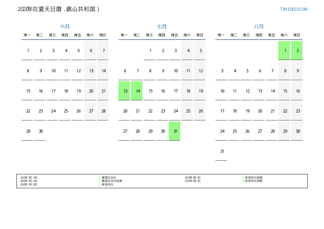Select June 30 date cell
Screen dimensions: 324x229
pos(41,131)
